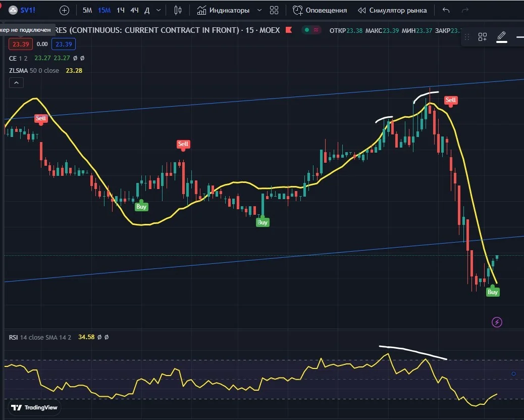Open the SV1! symbol search
Image resolution: width=524 pixels, height=420 pixels.
point(28,10)
